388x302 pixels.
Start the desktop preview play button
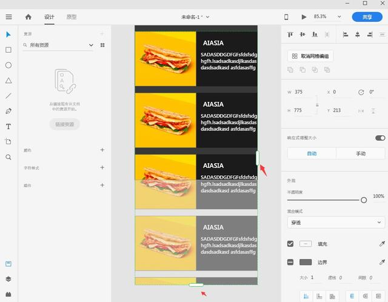click(x=304, y=17)
